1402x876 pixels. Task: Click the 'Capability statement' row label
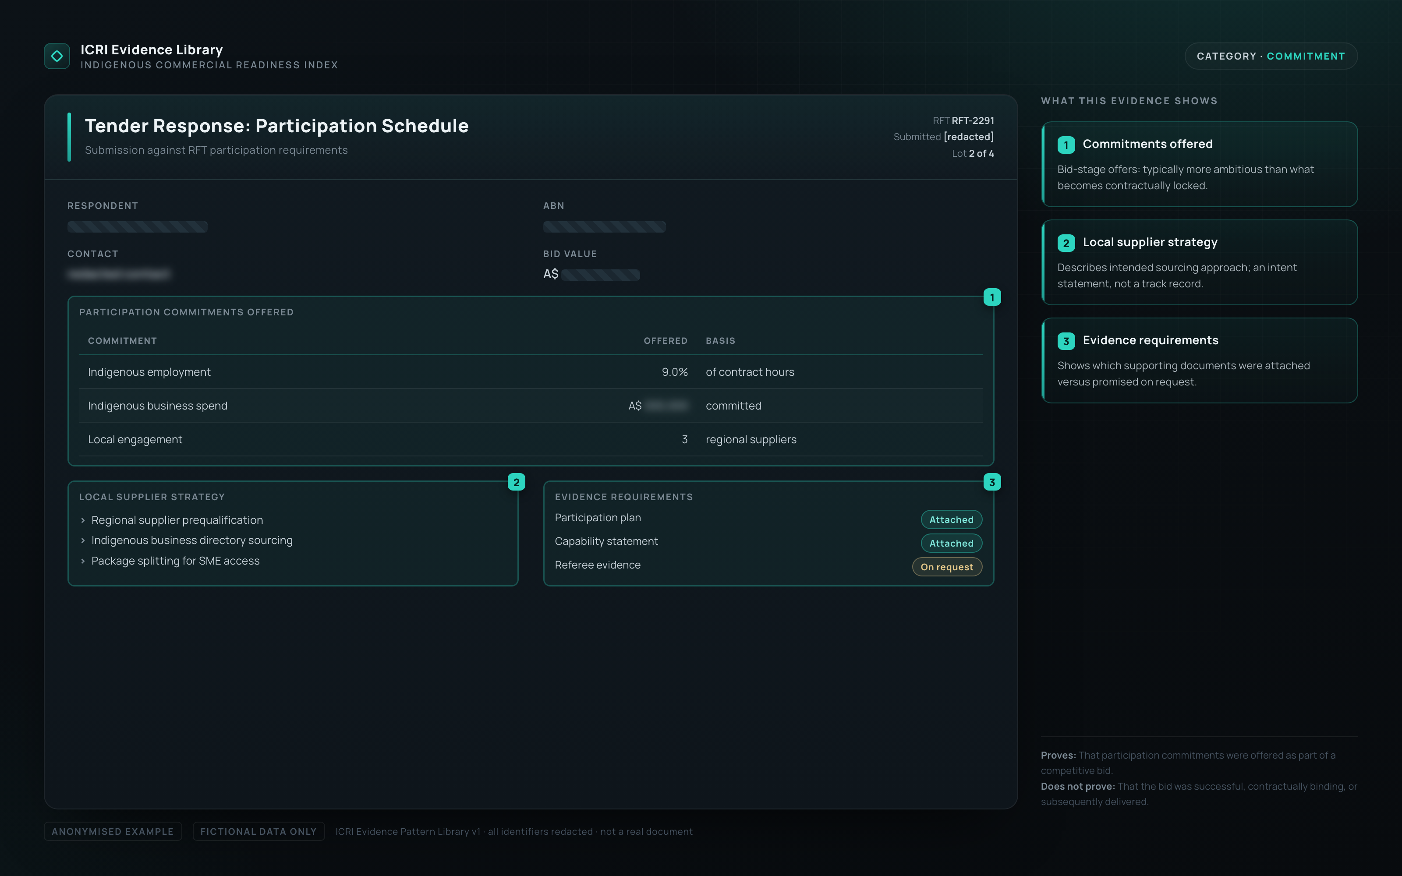click(x=606, y=541)
